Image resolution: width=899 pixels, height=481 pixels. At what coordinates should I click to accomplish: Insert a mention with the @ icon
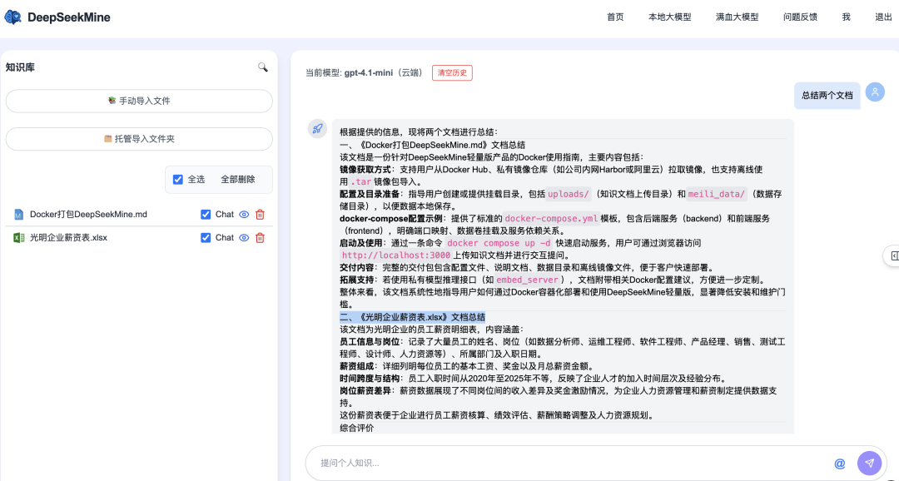(x=840, y=464)
